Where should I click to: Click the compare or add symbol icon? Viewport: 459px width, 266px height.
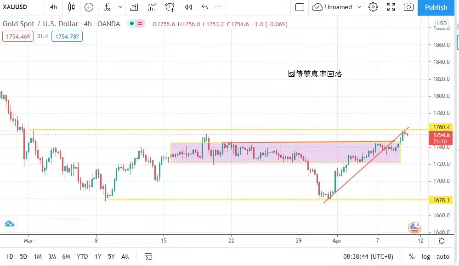(x=89, y=7)
